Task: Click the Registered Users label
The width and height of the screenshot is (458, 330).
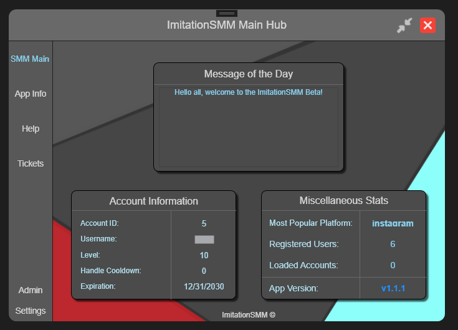Action: click(304, 244)
